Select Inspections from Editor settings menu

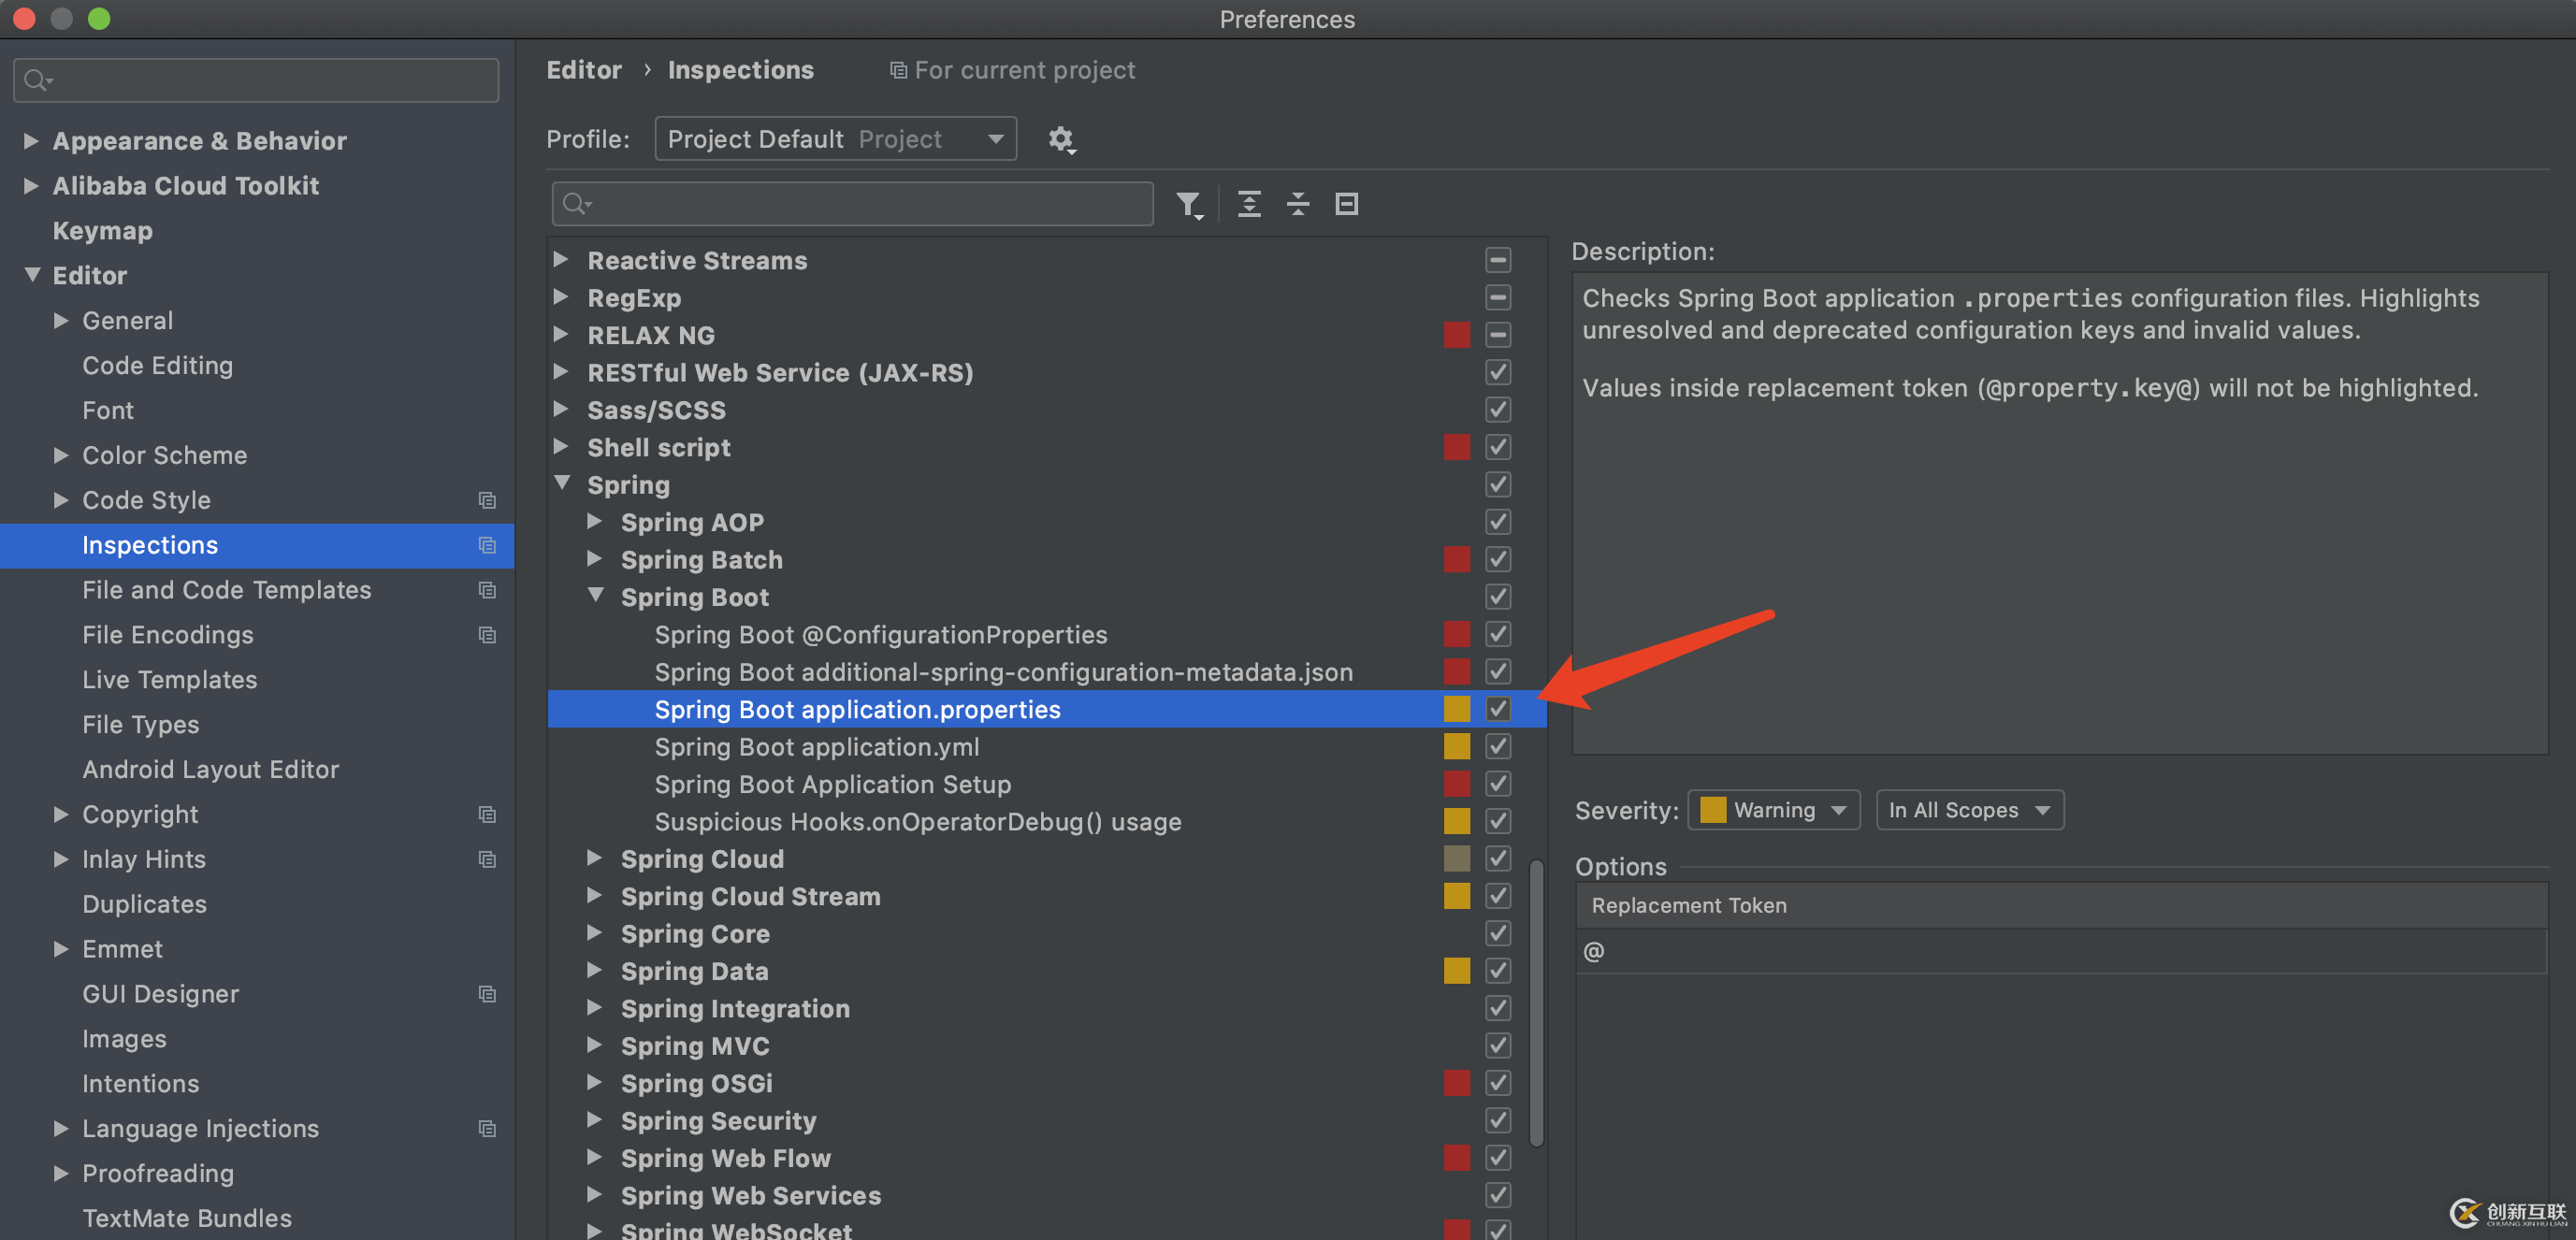point(148,543)
